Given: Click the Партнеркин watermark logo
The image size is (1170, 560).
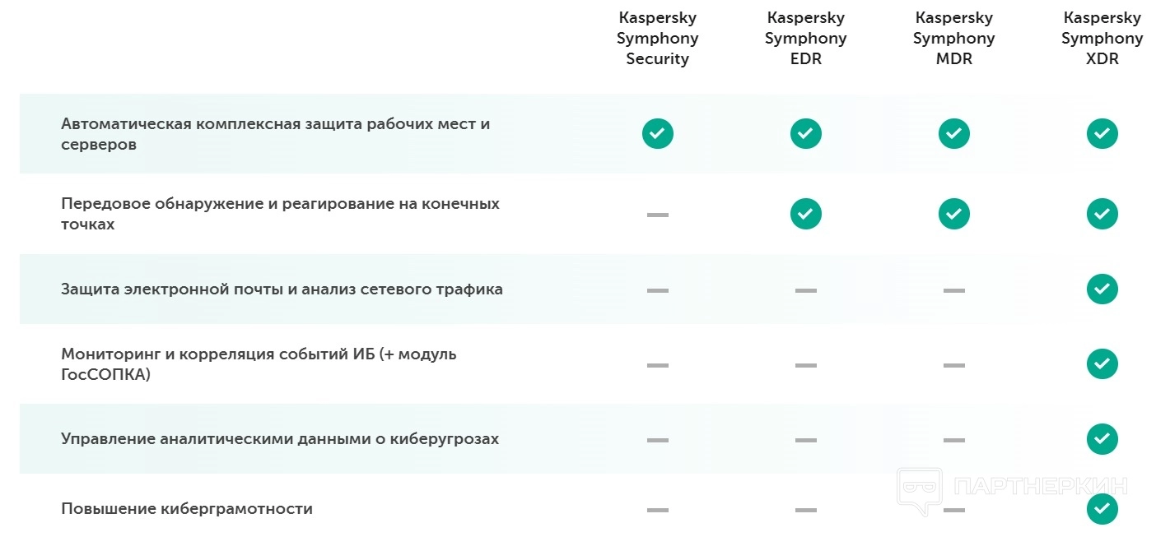Looking at the screenshot, I should click(1011, 489).
